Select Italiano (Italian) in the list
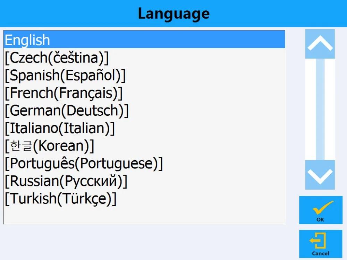This screenshot has height=260, width=347. pos(59,128)
